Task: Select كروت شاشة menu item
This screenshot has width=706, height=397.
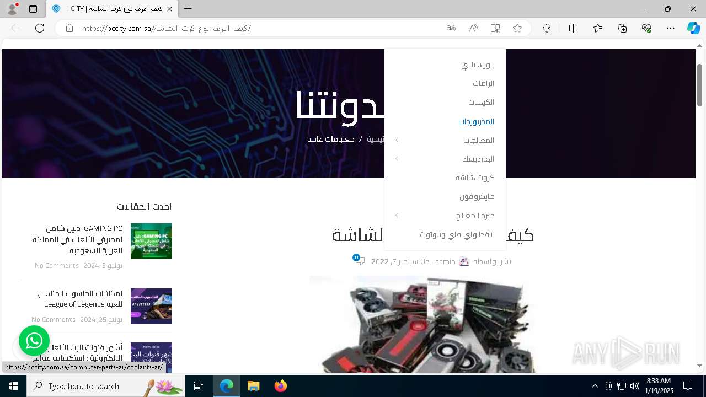Action: pyautogui.click(x=475, y=178)
